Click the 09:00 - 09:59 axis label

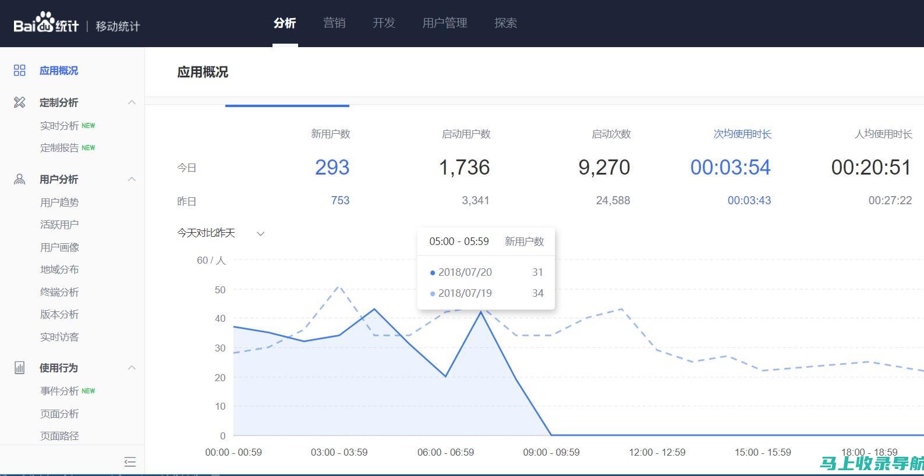tap(551, 452)
